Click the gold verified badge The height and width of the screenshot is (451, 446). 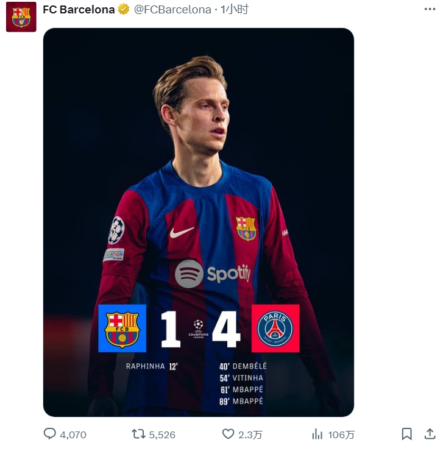[x=124, y=10]
